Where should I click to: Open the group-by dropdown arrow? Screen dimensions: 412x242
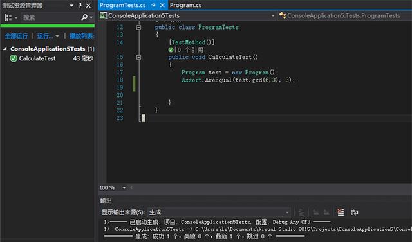tap(16, 18)
